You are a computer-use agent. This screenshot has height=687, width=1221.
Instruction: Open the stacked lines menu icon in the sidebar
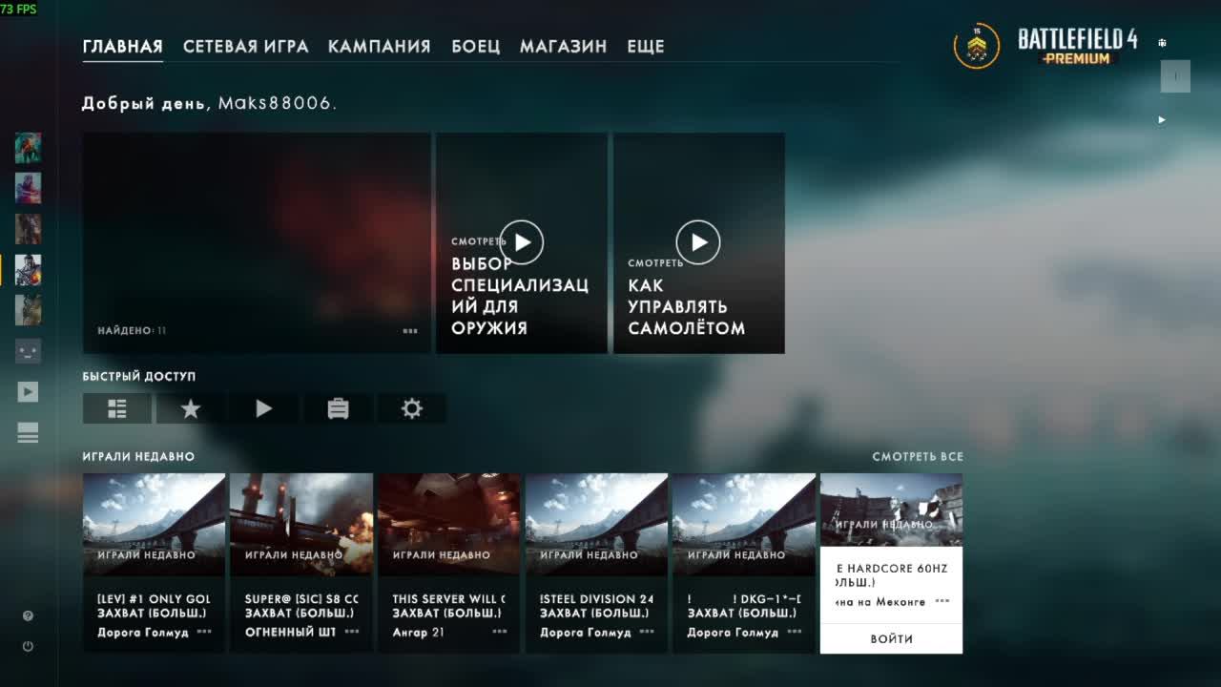point(28,432)
